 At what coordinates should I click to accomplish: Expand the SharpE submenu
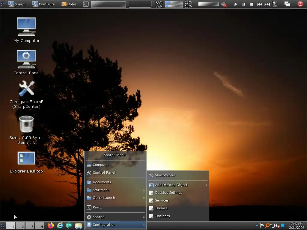pyautogui.click(x=115, y=217)
